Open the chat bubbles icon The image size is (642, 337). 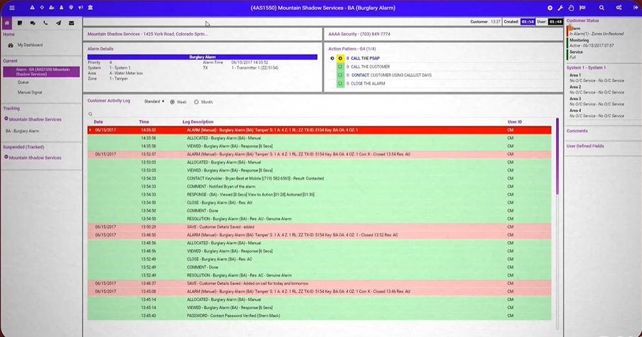(x=33, y=23)
